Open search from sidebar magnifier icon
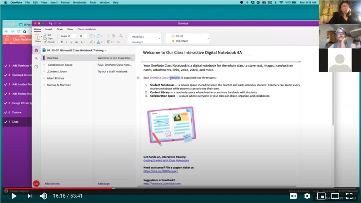The width and height of the screenshot is (361, 203). [x=36, y=58]
